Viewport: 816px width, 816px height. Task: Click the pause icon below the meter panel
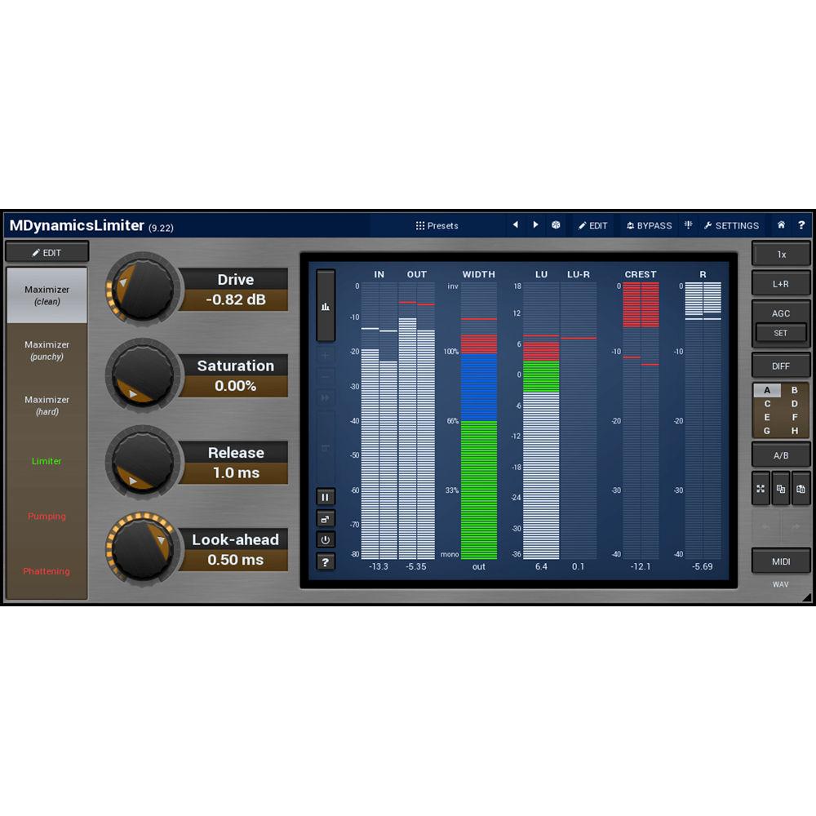point(325,496)
